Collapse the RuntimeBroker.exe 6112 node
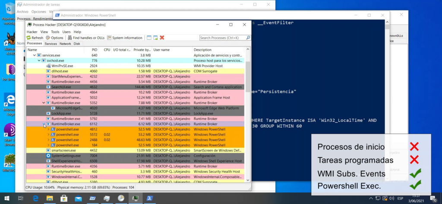This screenshot has height=204, width=442. coord(44,124)
